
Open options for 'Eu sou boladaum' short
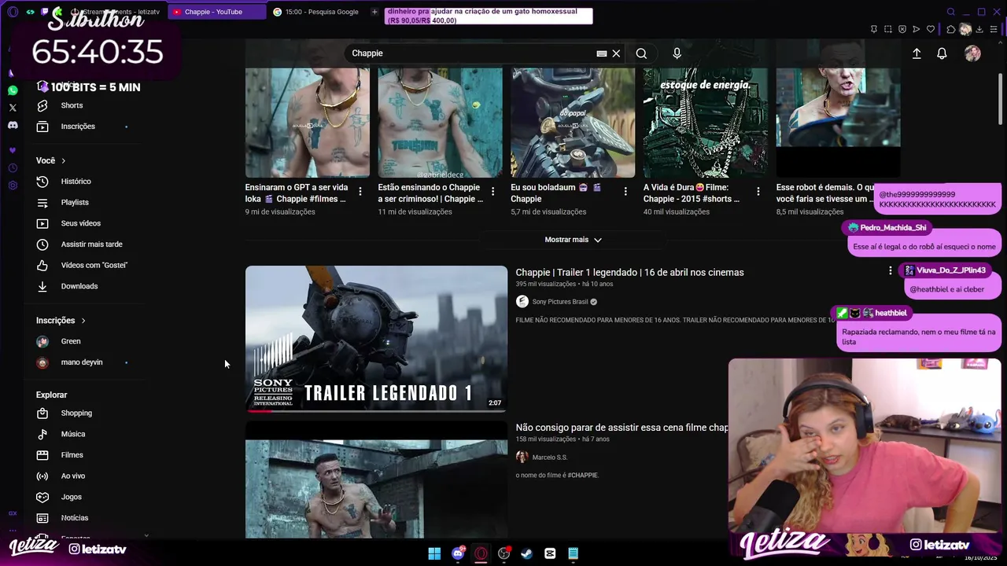tap(626, 191)
